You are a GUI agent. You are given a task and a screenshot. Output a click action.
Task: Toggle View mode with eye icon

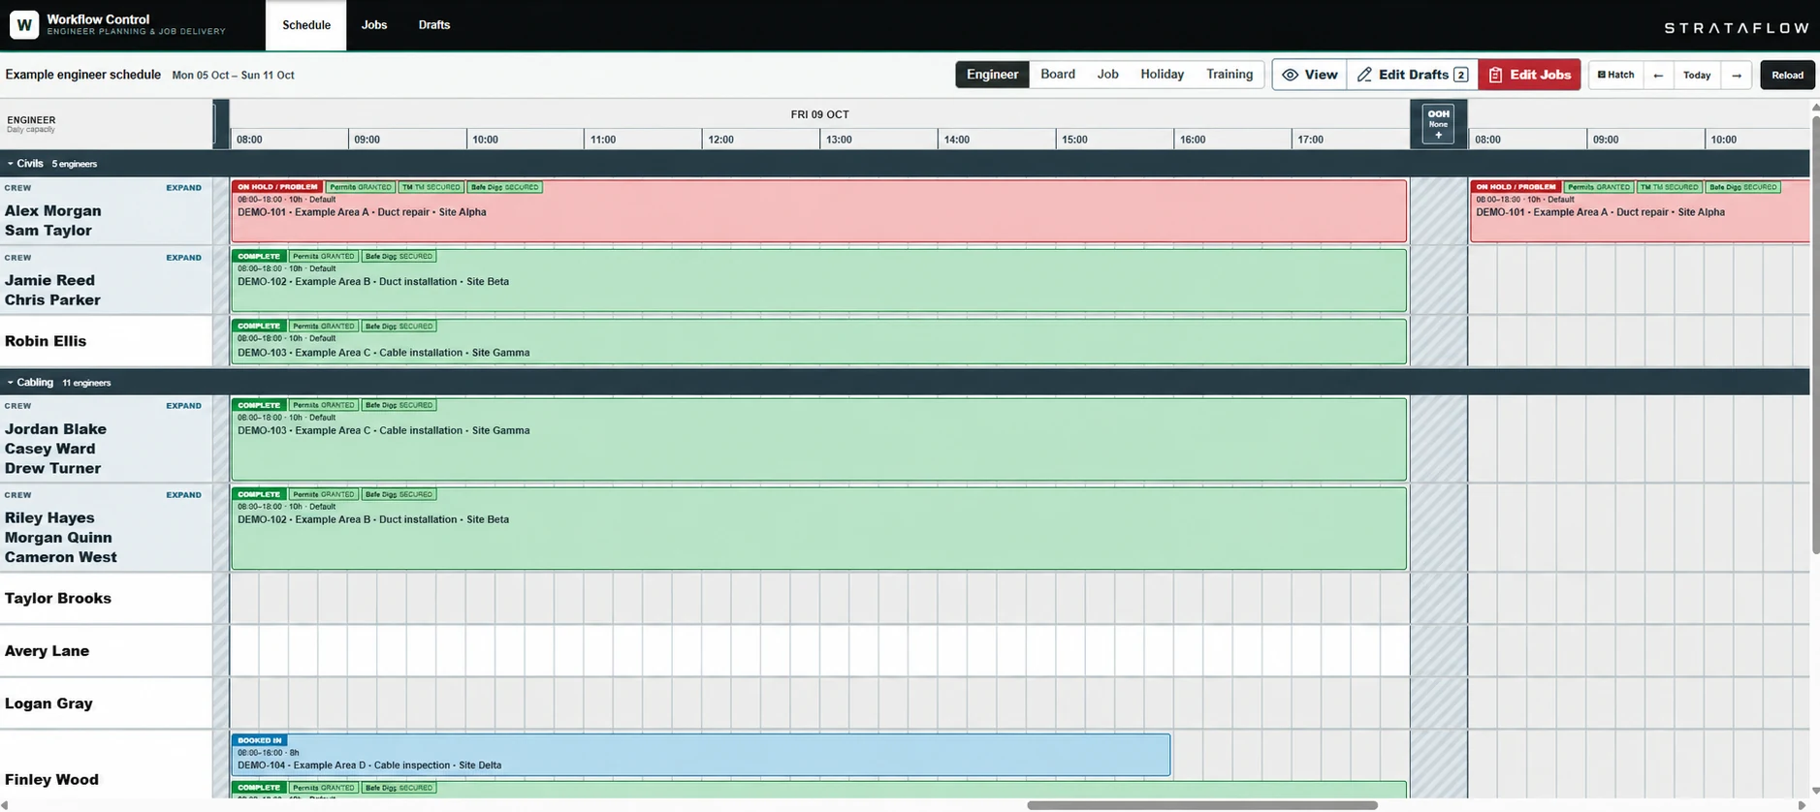tap(1309, 75)
